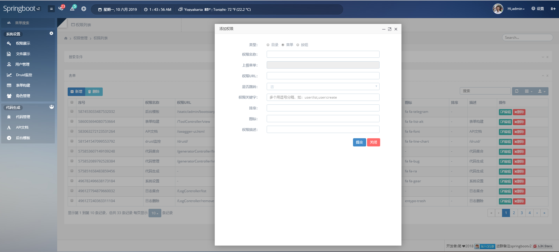Select the 按钮 type radio button

(298, 45)
